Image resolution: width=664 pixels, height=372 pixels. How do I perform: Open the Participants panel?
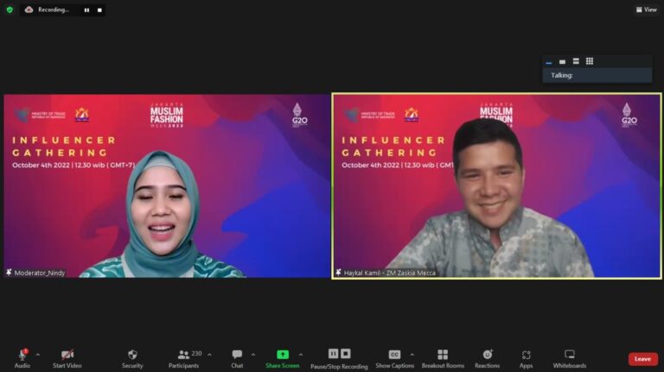click(182, 355)
